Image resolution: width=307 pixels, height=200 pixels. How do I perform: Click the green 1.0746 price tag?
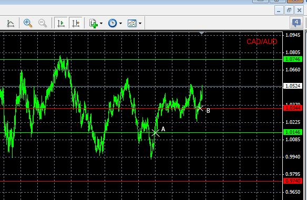(293, 59)
